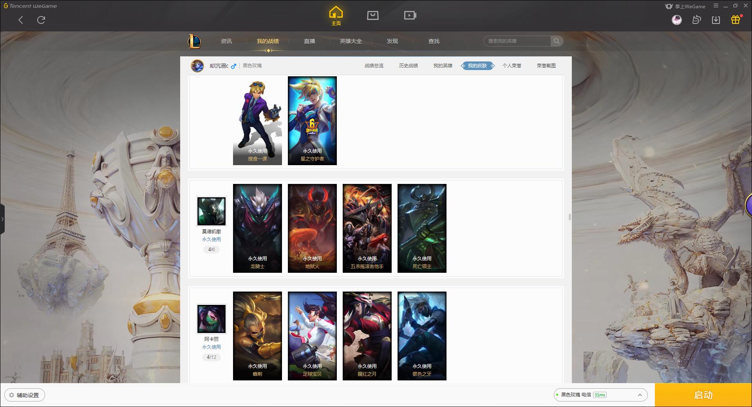Screen dimensions: 752x407
Task: Switch to the 资讯 tab
Action: pos(226,41)
